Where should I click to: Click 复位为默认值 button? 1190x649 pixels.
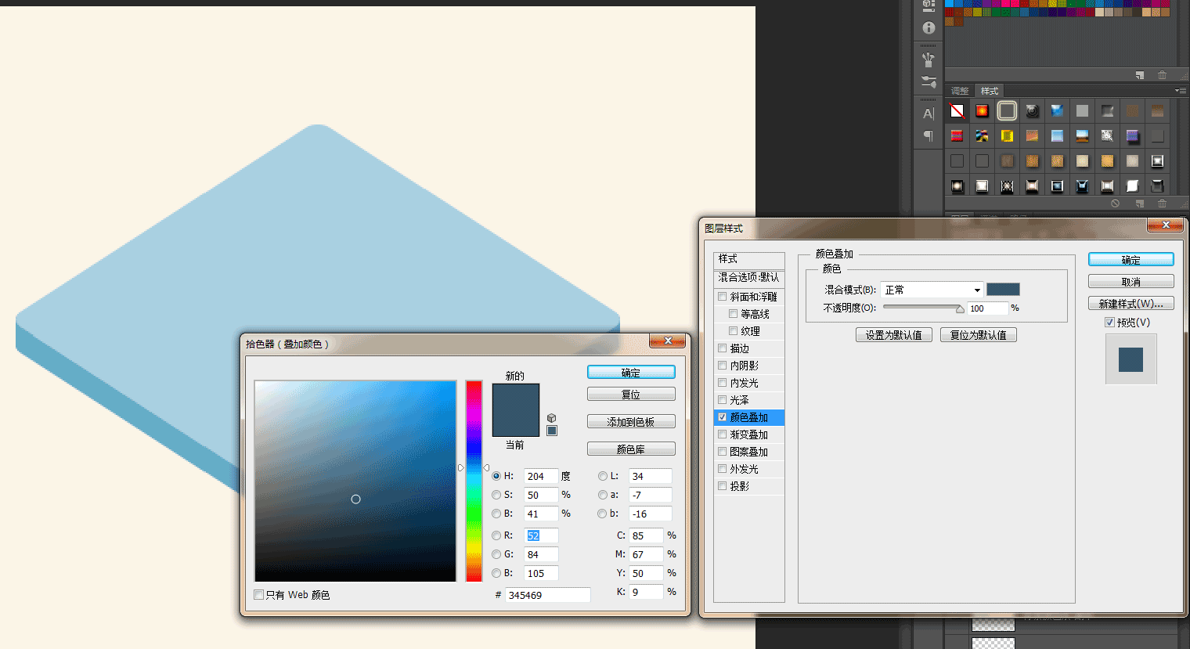click(x=979, y=335)
